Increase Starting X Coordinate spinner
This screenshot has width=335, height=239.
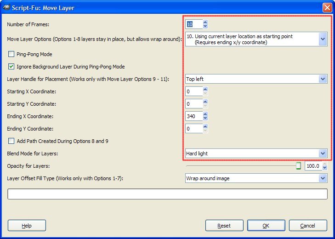(205, 89)
